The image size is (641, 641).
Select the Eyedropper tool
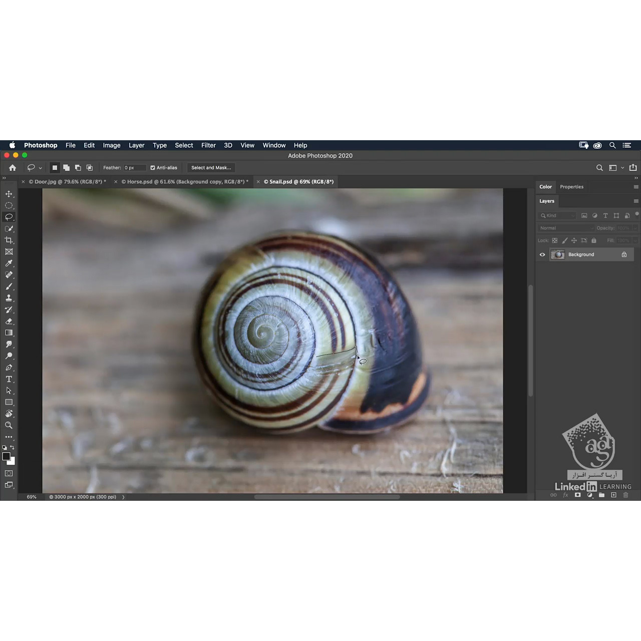[x=9, y=263]
